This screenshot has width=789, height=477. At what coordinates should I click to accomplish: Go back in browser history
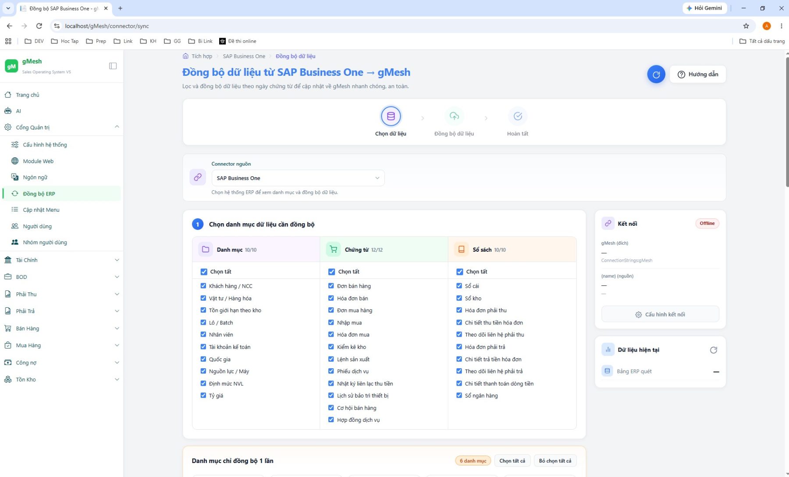pos(10,26)
